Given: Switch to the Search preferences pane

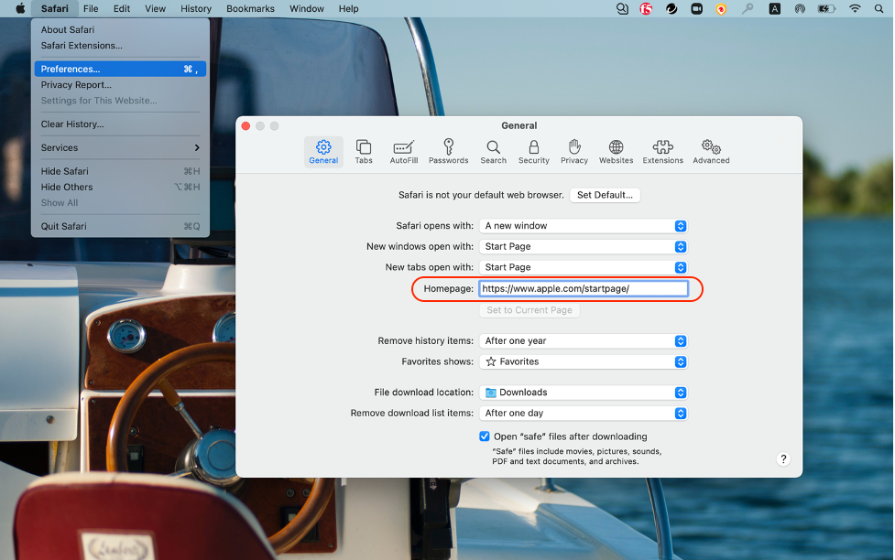Looking at the screenshot, I should 493,151.
